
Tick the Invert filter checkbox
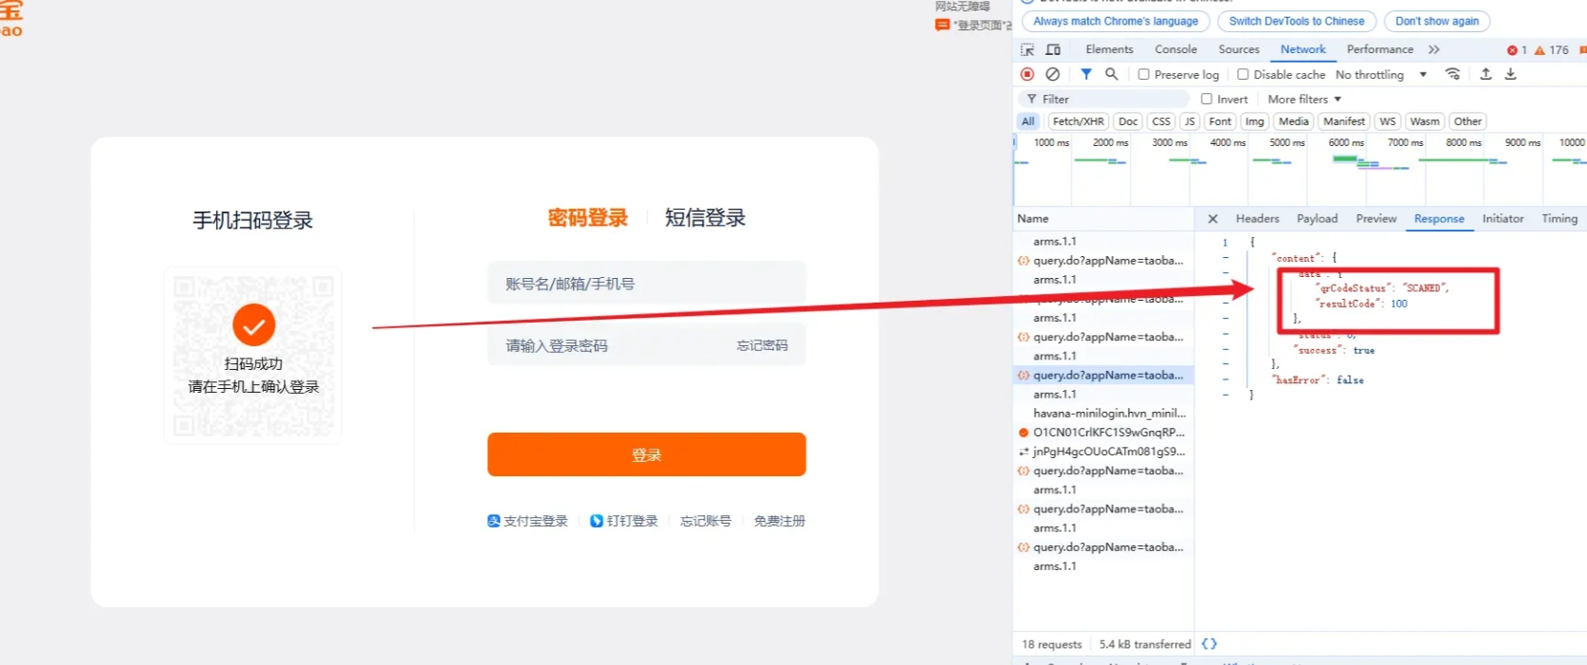[x=1207, y=99]
